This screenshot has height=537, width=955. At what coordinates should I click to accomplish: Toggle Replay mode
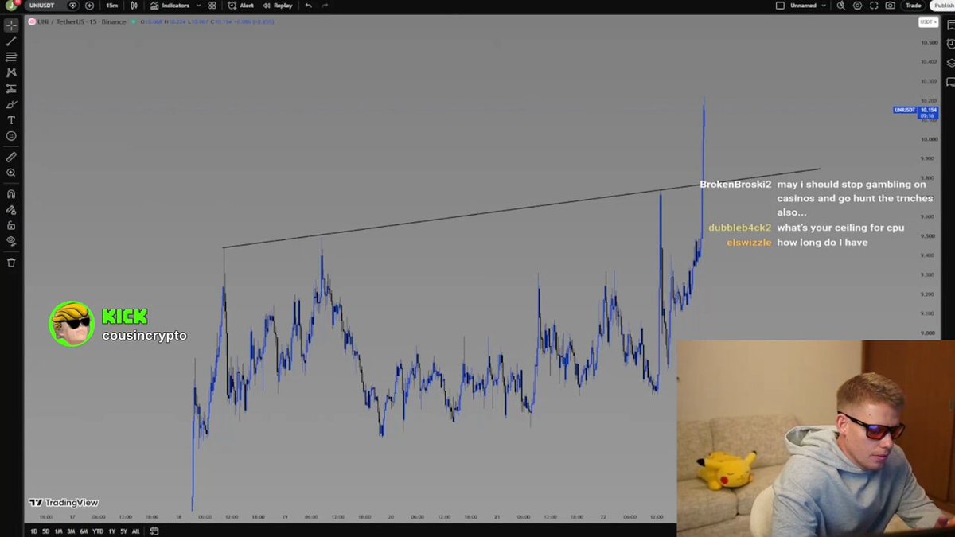click(x=278, y=6)
